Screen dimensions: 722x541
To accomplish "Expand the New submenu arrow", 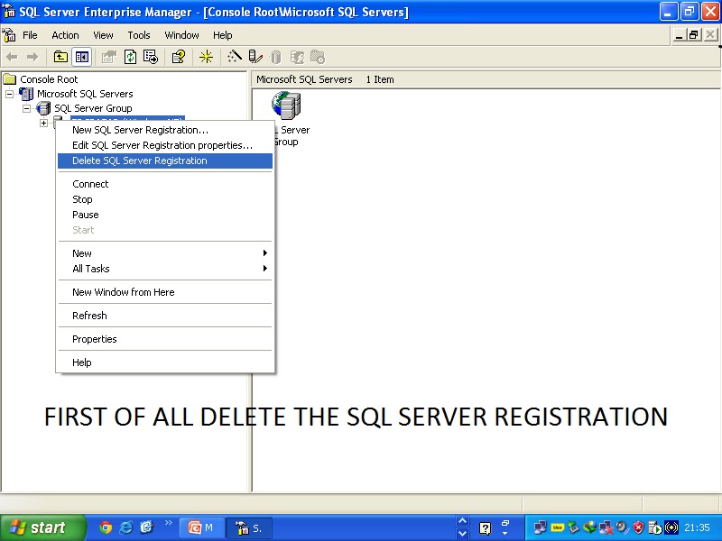I will [x=264, y=253].
